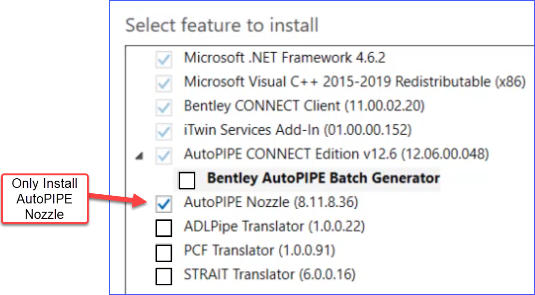Toggle the Microsoft .NET Framework 4.6.2 checkbox
The width and height of the screenshot is (535, 295).
pos(164,60)
